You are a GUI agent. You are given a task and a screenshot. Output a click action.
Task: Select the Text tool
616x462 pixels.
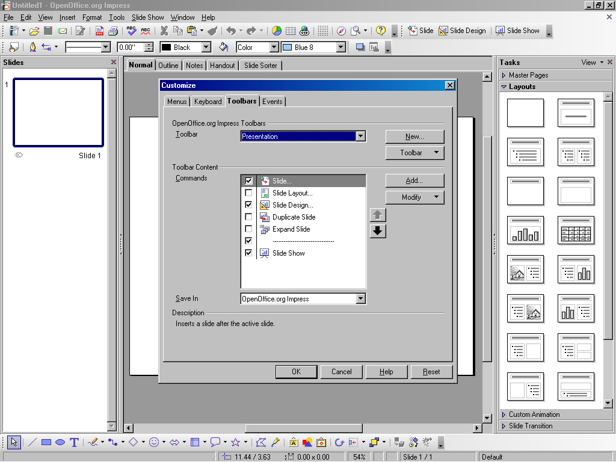coord(74,442)
